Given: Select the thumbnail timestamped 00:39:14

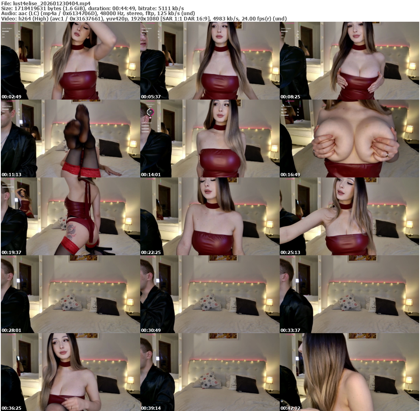Looking at the screenshot, I should point(210,372).
